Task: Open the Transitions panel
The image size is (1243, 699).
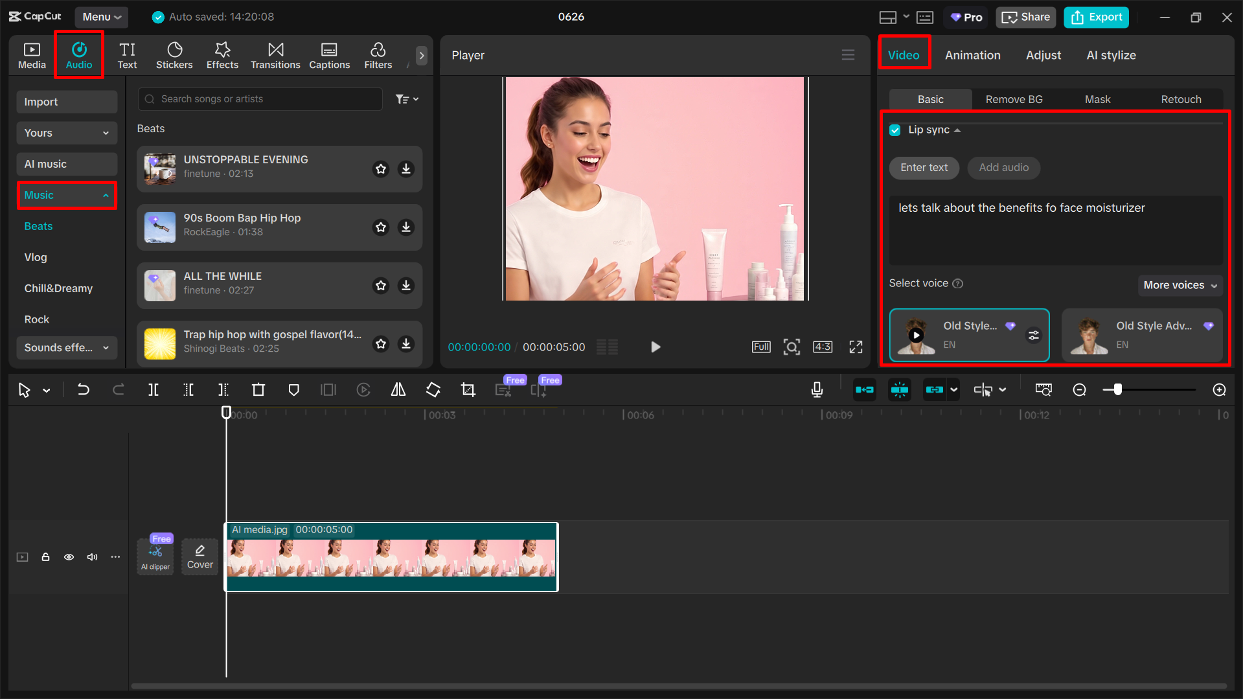Action: 275,55
